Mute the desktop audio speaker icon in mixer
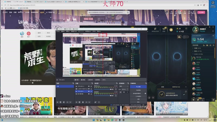This screenshot has width=217, height=122. (x=112, y=89)
